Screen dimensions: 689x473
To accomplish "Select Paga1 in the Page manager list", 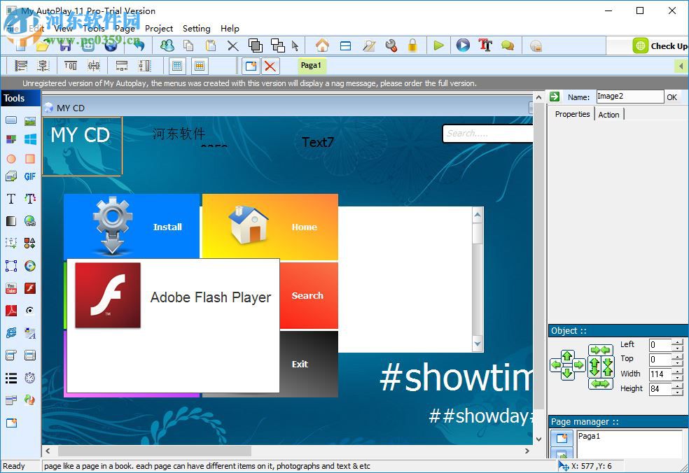I will click(589, 436).
